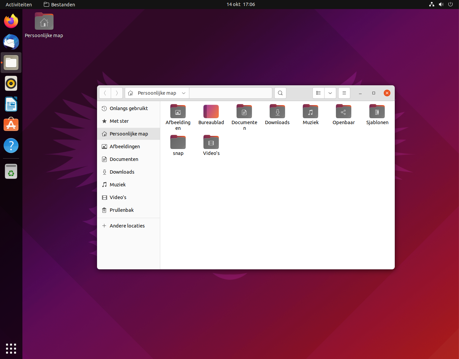This screenshot has width=459, height=359.
Task: Open the Activiteiten overview
Action: [x=19, y=4]
